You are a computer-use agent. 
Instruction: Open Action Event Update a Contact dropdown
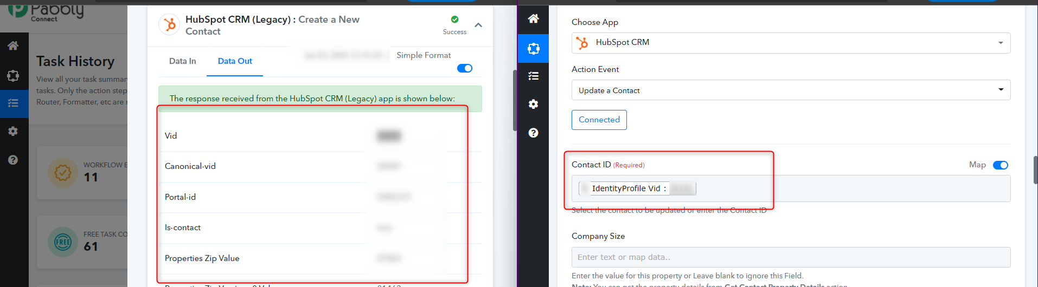(791, 90)
